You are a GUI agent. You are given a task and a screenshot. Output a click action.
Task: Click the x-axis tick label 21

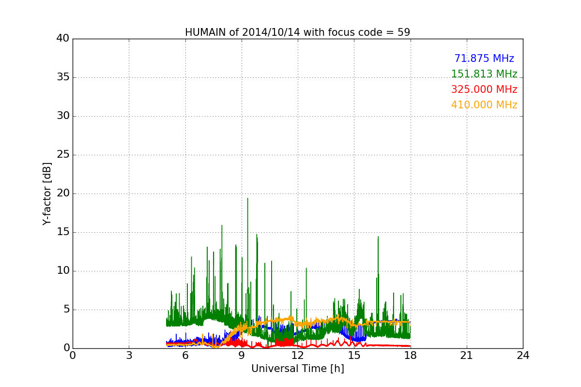[x=466, y=356]
